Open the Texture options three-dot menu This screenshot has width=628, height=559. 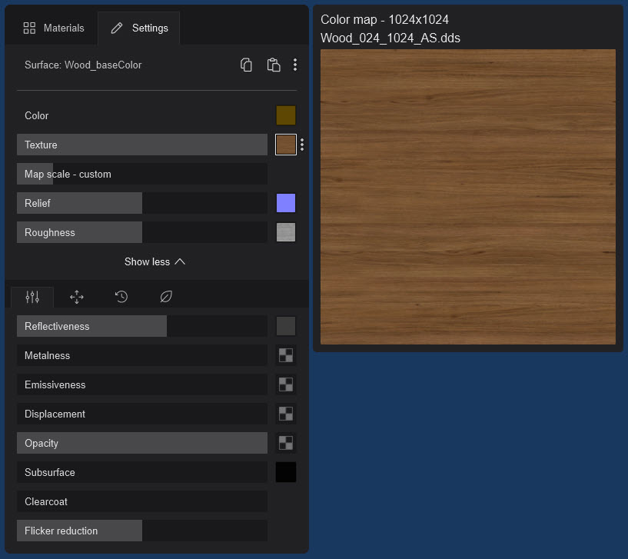pyautogui.click(x=301, y=145)
